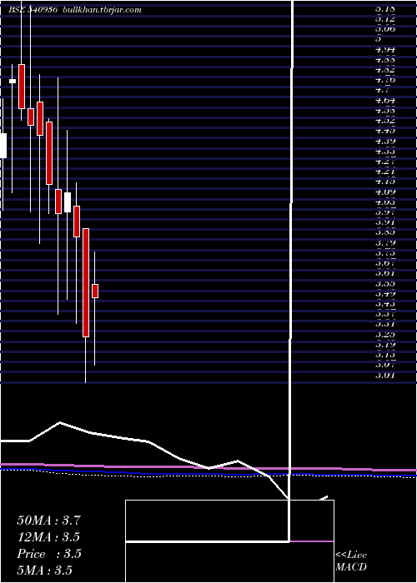This screenshot has height=583, width=417.
Task: Click the 4.09 price axis label
Action: (x=385, y=192)
